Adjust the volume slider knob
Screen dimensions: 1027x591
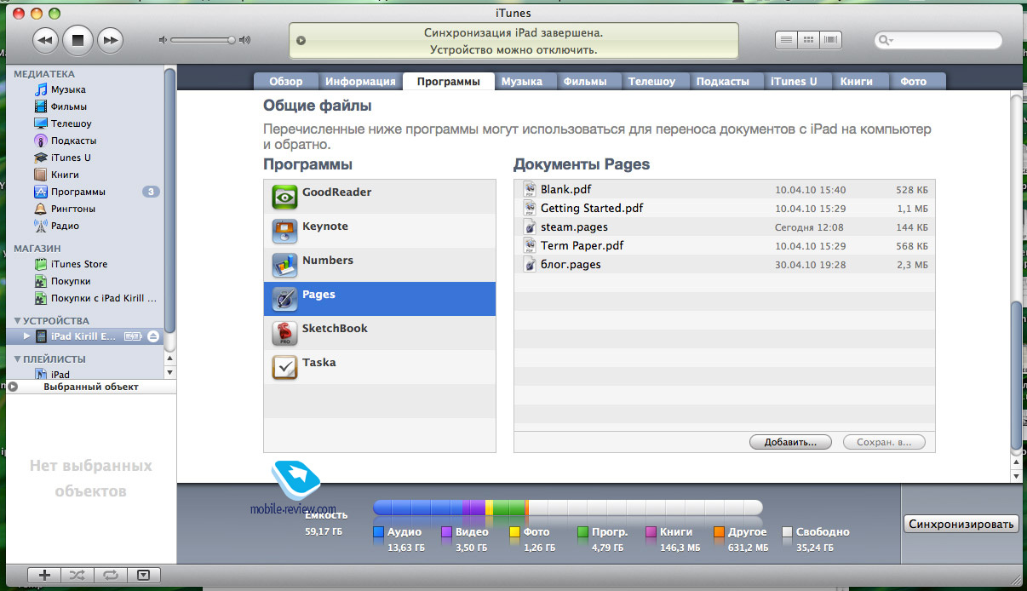point(231,39)
